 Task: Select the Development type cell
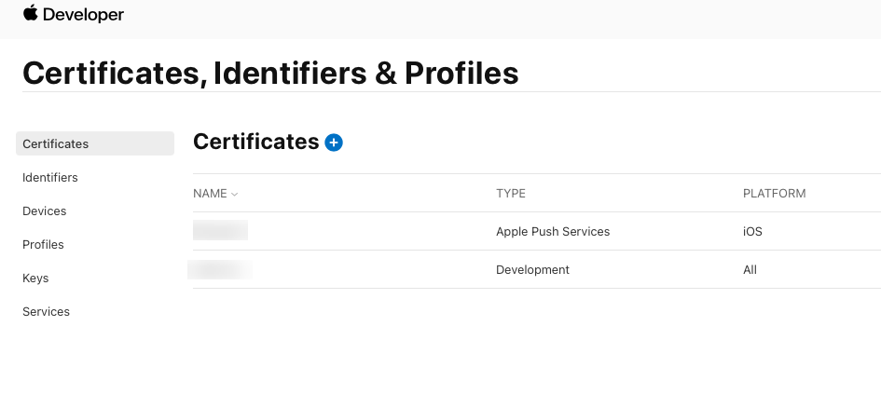(x=532, y=269)
